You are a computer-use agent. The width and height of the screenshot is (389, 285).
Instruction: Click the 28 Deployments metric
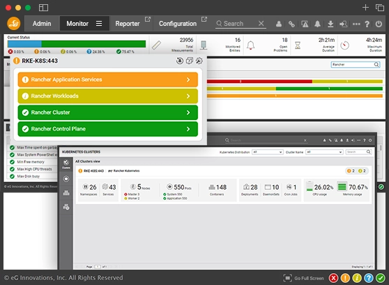(x=250, y=189)
